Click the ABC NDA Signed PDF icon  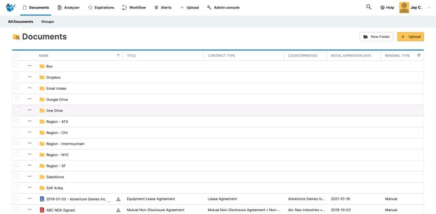tap(42, 210)
